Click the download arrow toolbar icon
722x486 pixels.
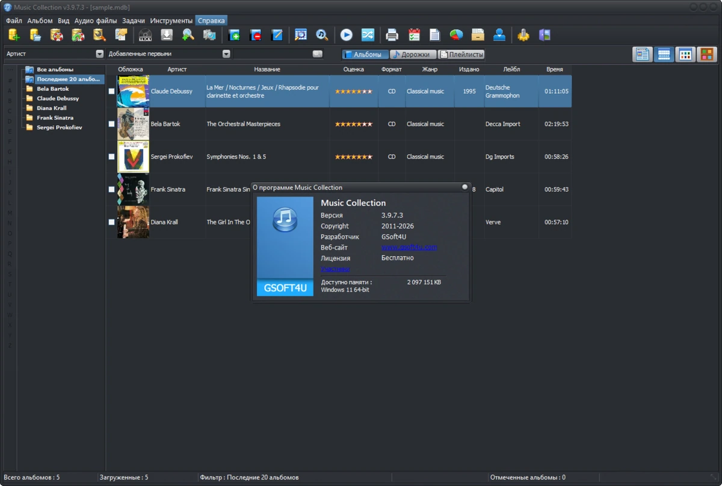[167, 35]
